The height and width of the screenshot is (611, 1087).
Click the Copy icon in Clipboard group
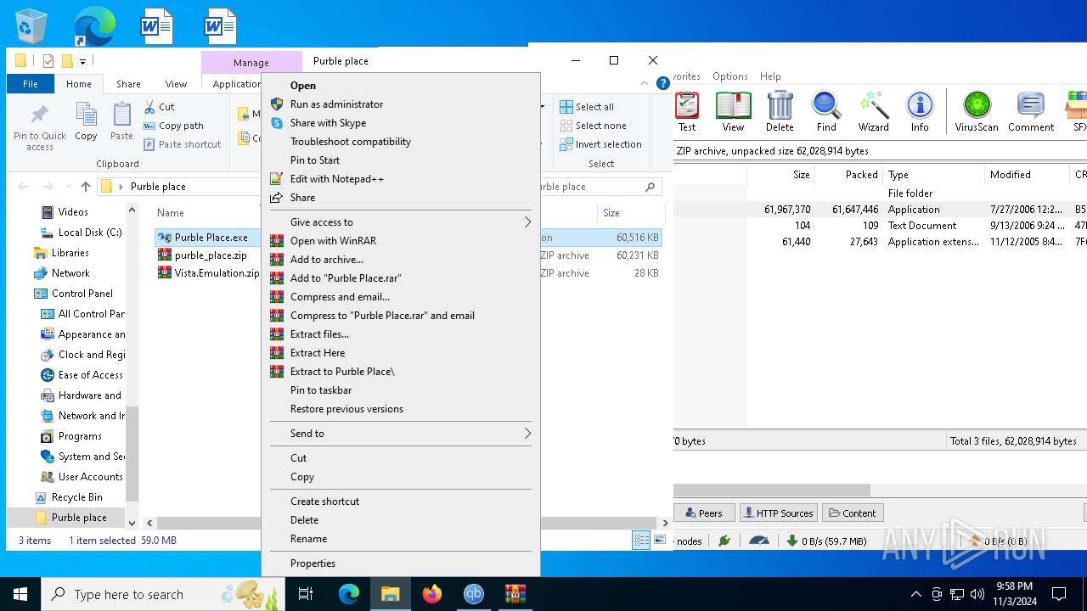[x=86, y=121]
